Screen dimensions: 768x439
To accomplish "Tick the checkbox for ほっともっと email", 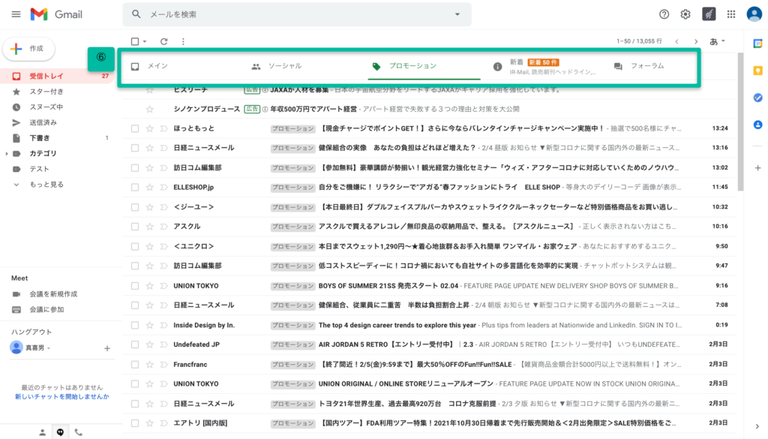I will 135,128.
